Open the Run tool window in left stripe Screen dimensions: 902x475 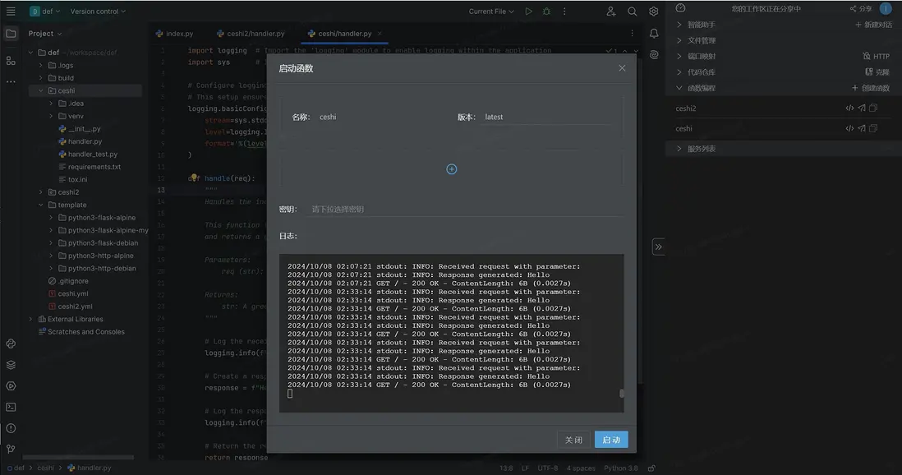pos(11,385)
